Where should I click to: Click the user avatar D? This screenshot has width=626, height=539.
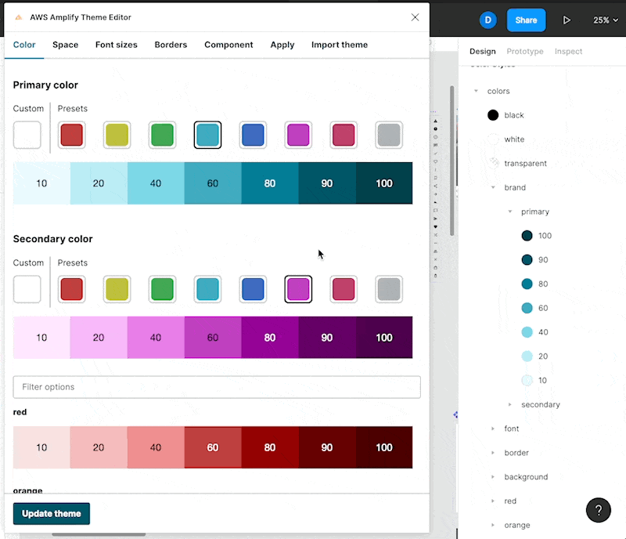click(487, 20)
